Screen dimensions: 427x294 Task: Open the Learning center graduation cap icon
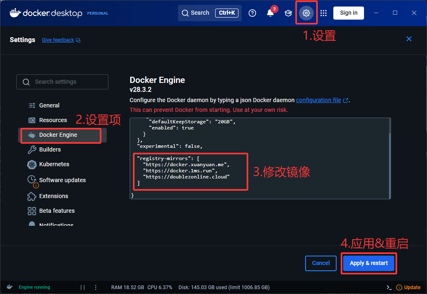tap(288, 13)
